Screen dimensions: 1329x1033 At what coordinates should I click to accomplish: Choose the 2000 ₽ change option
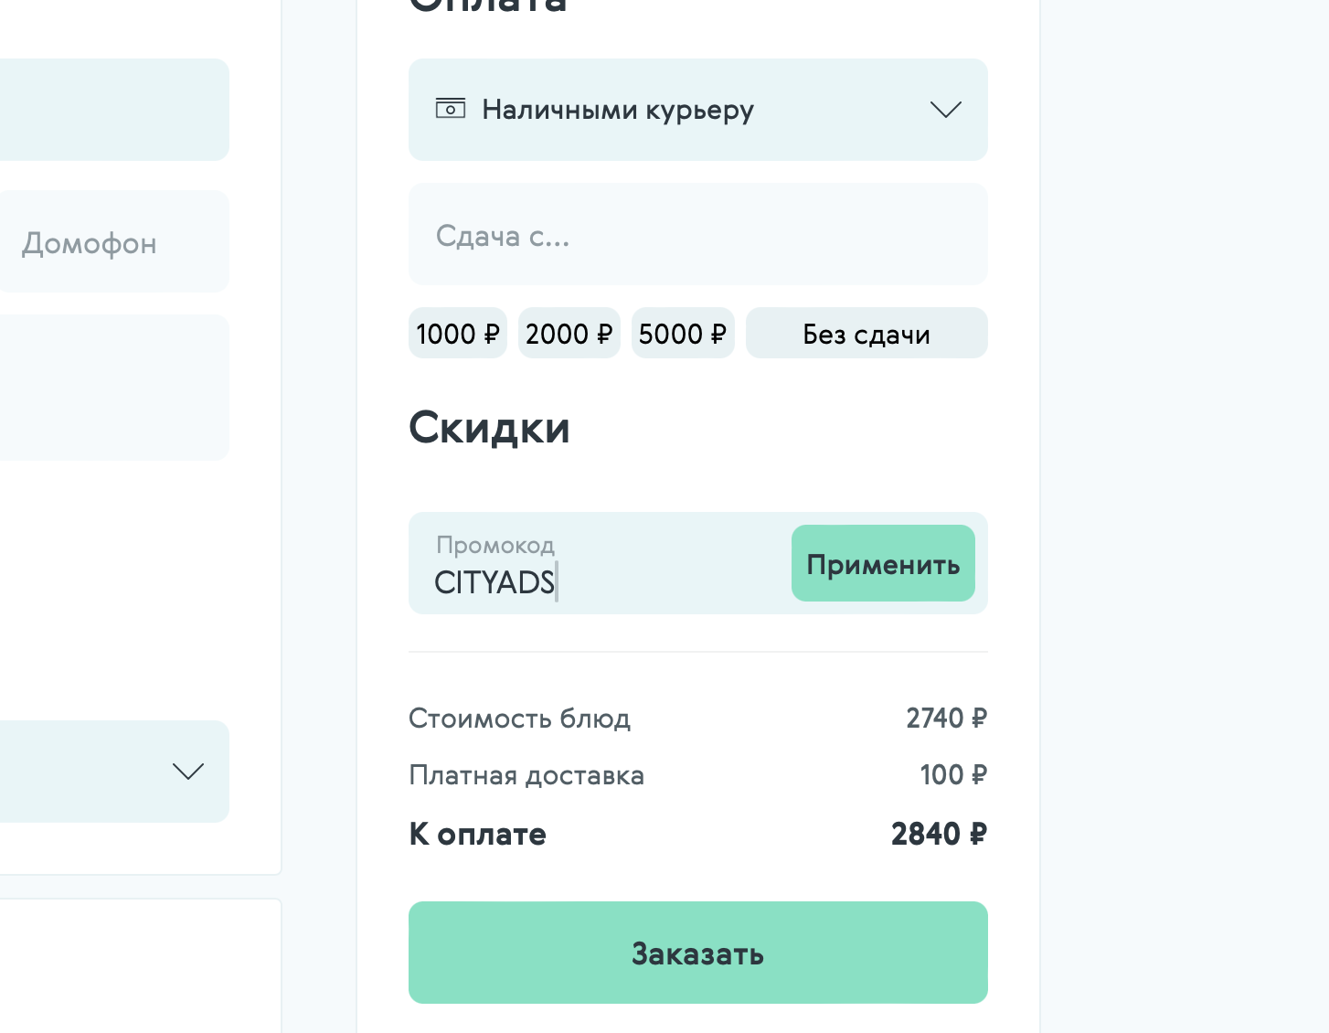[569, 333]
